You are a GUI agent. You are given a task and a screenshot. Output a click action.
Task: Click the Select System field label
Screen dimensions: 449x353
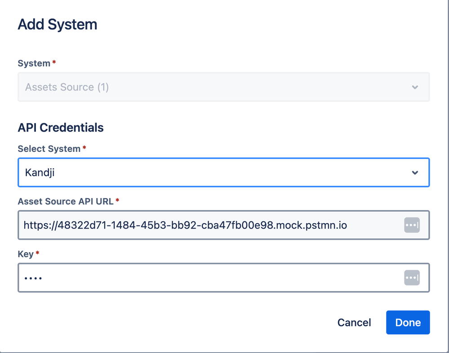click(49, 149)
